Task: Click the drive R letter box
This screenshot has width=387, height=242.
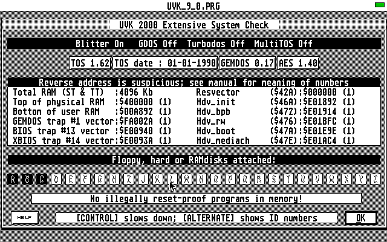Action: click(259, 179)
